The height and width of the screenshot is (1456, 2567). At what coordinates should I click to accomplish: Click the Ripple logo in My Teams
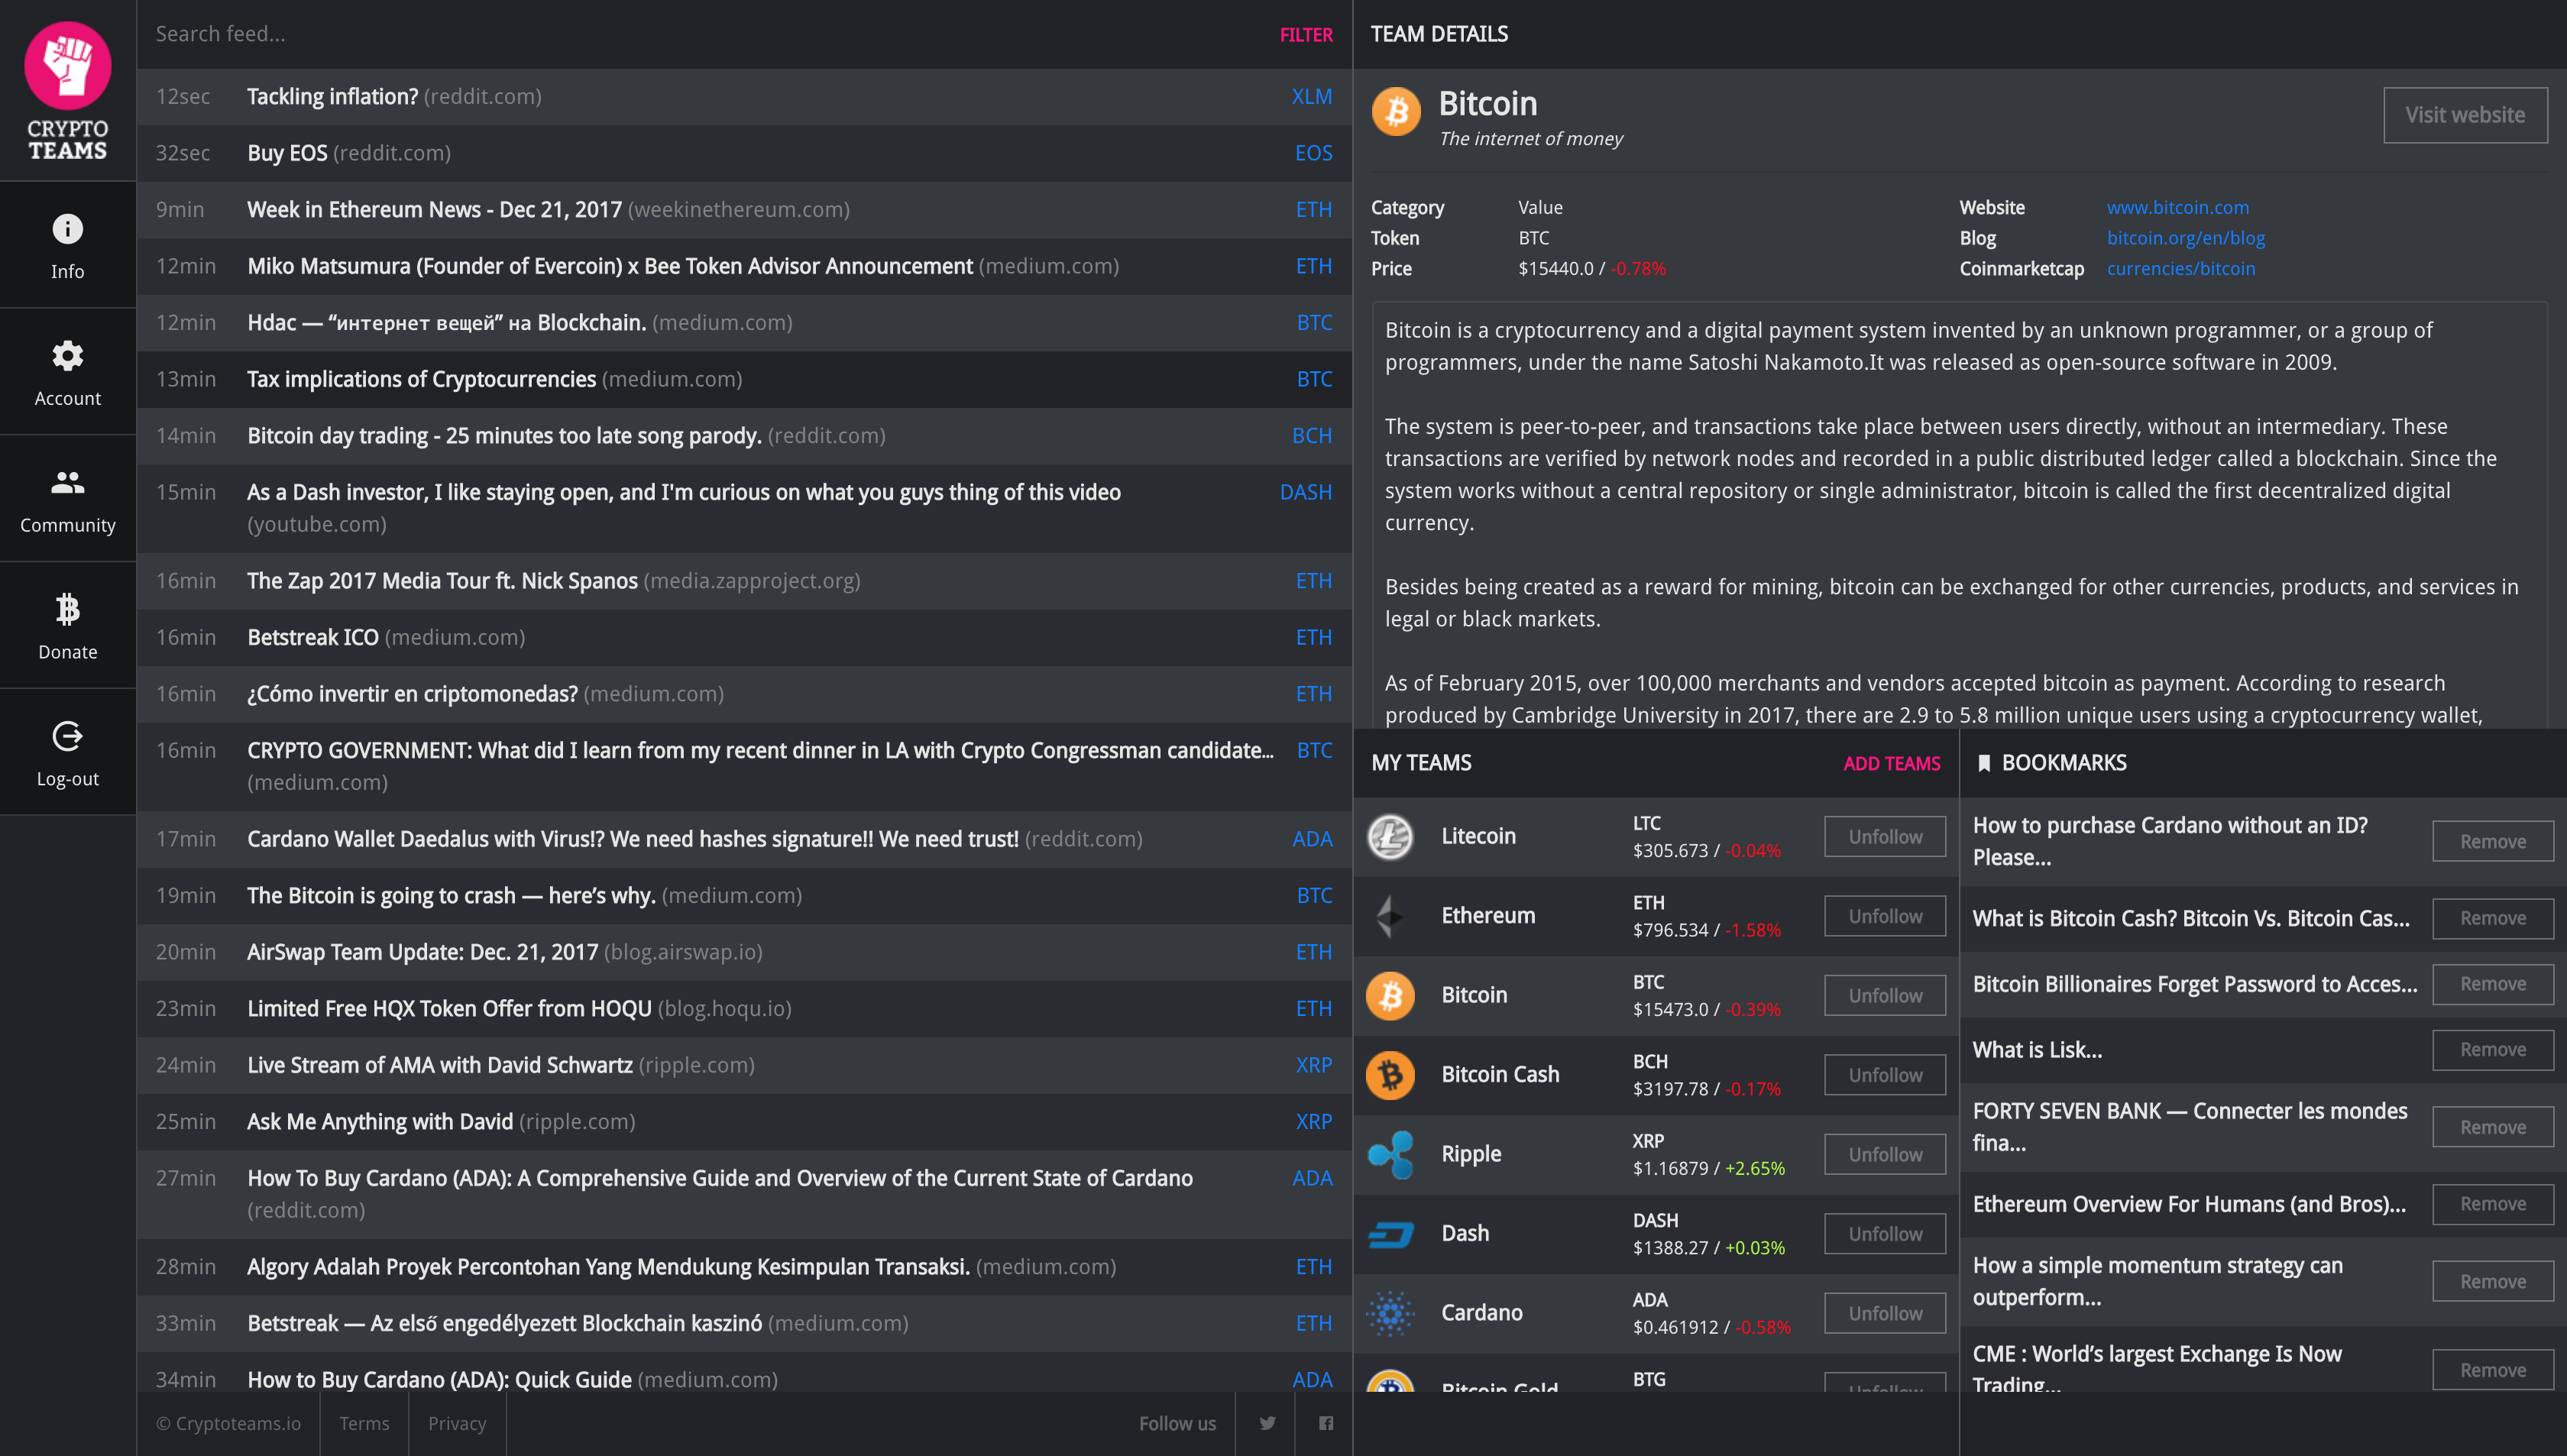coord(1391,1153)
